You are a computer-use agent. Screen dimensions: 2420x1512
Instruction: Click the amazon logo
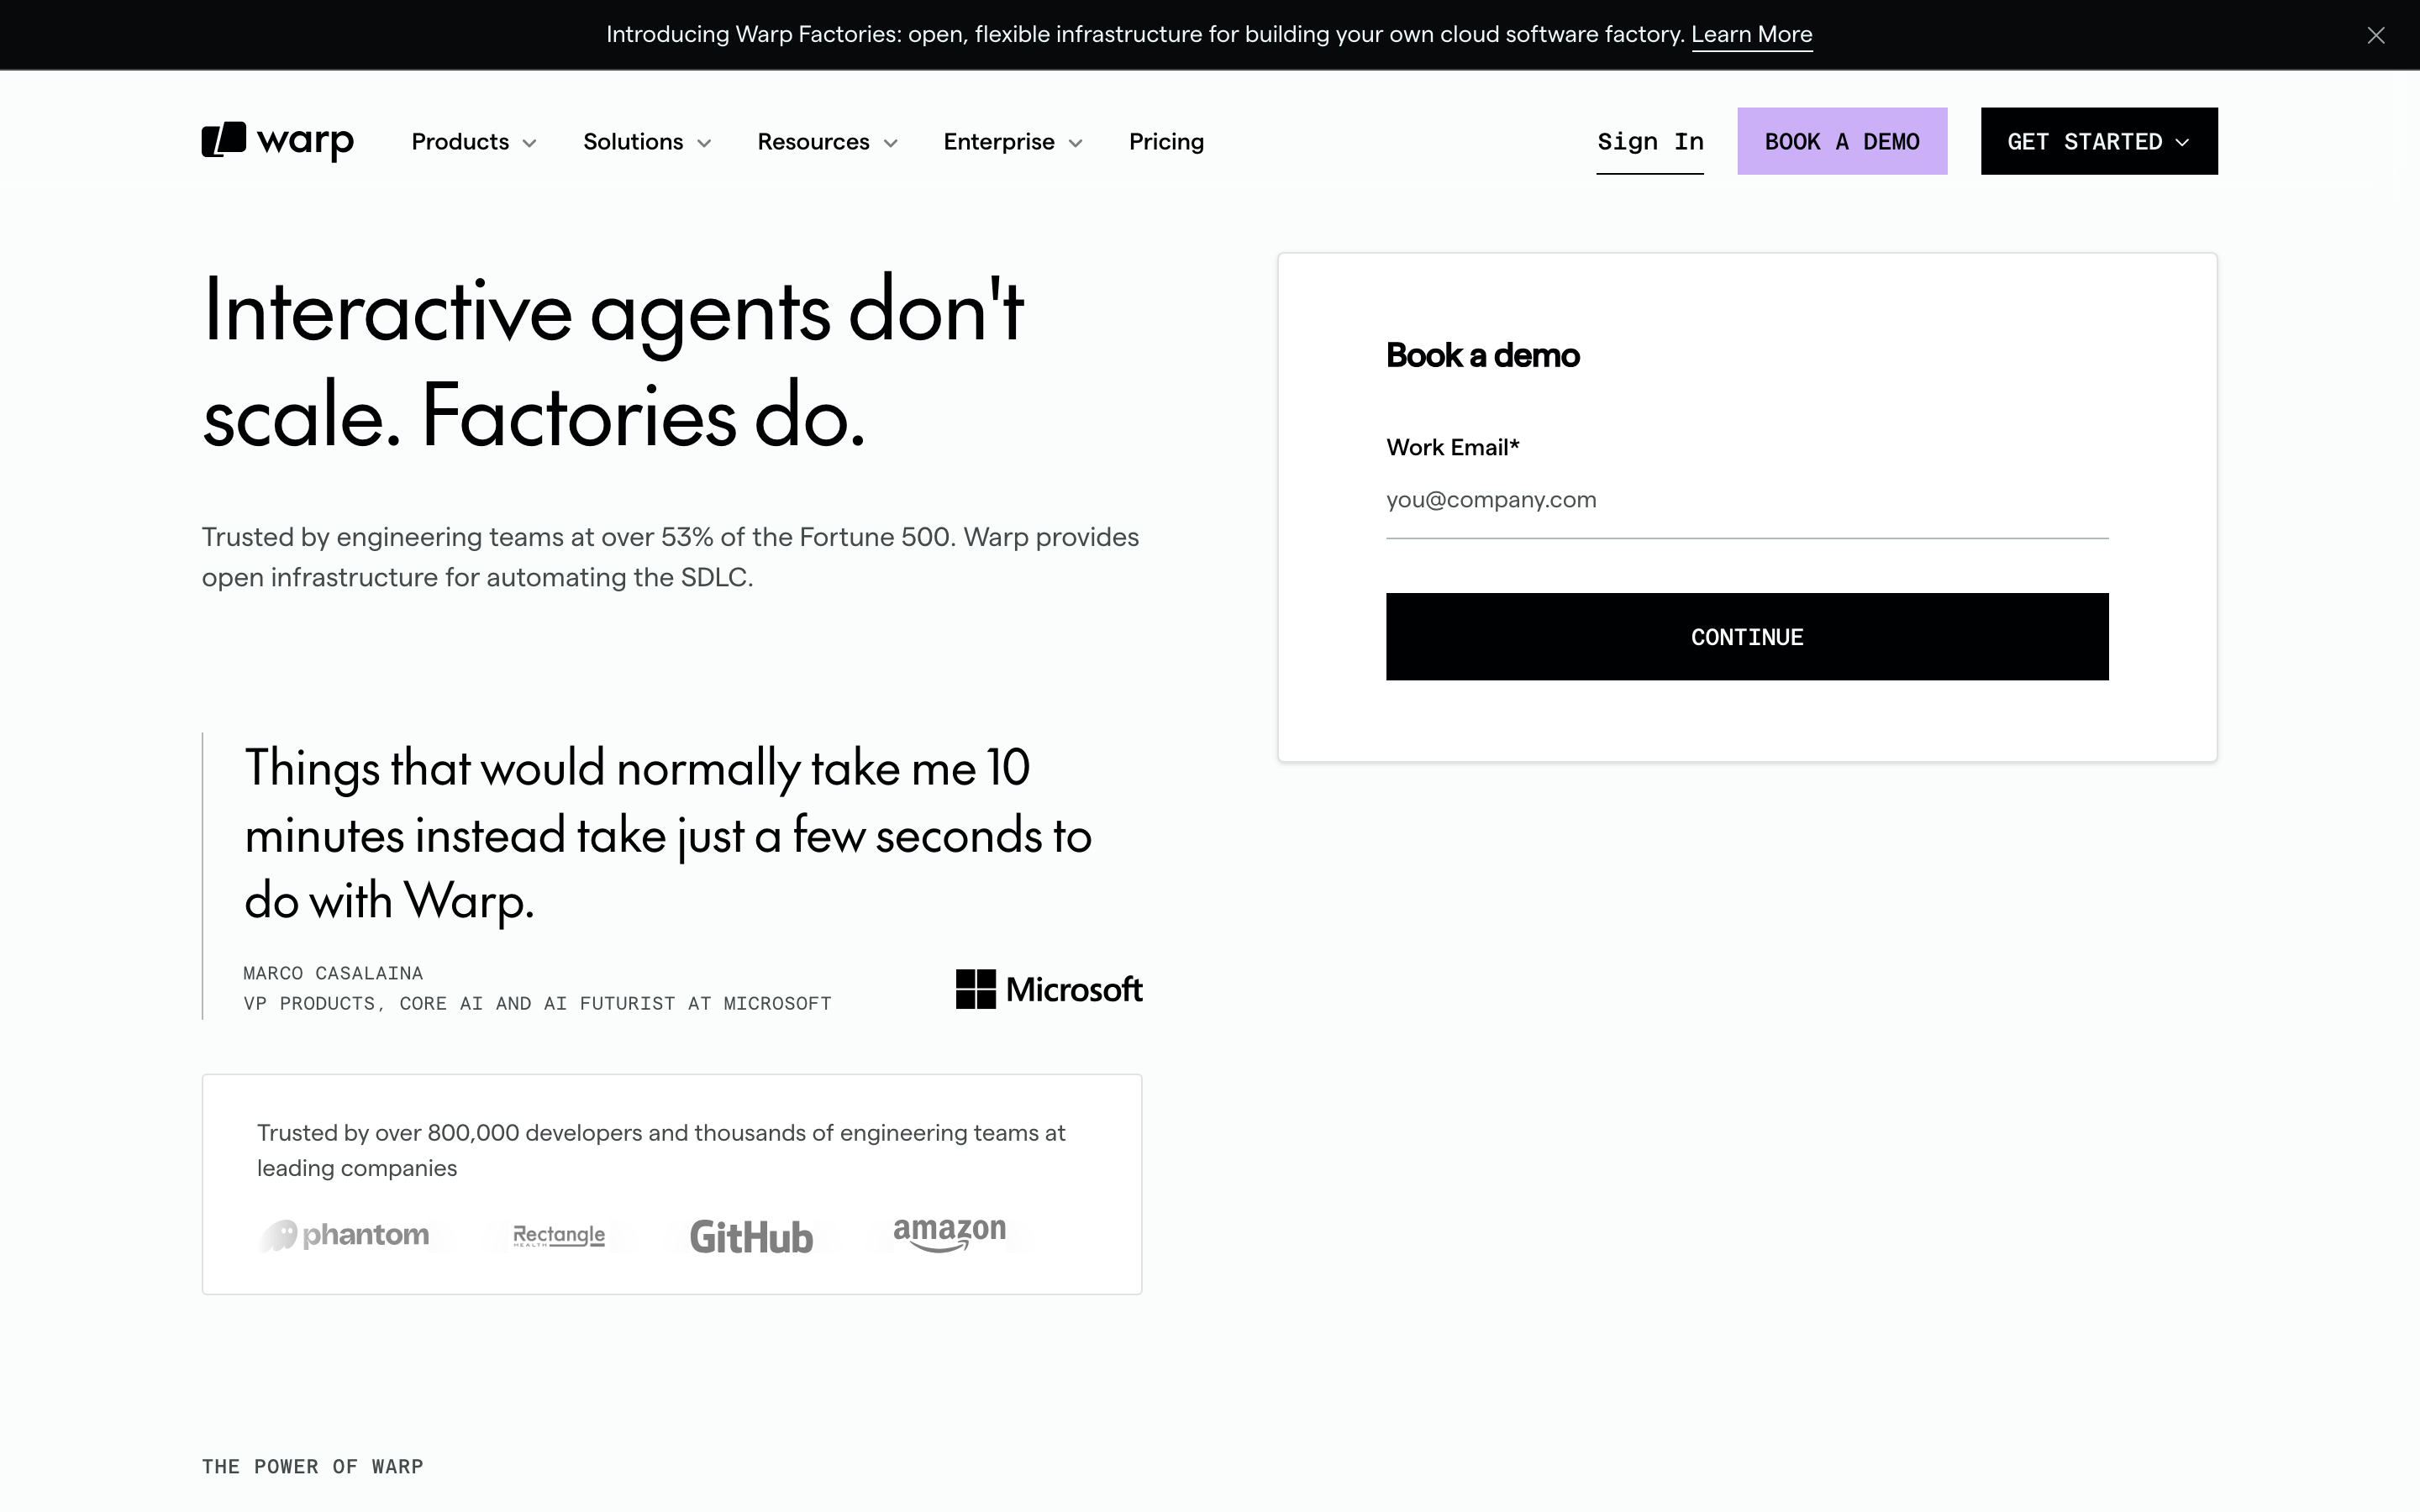tap(949, 1234)
